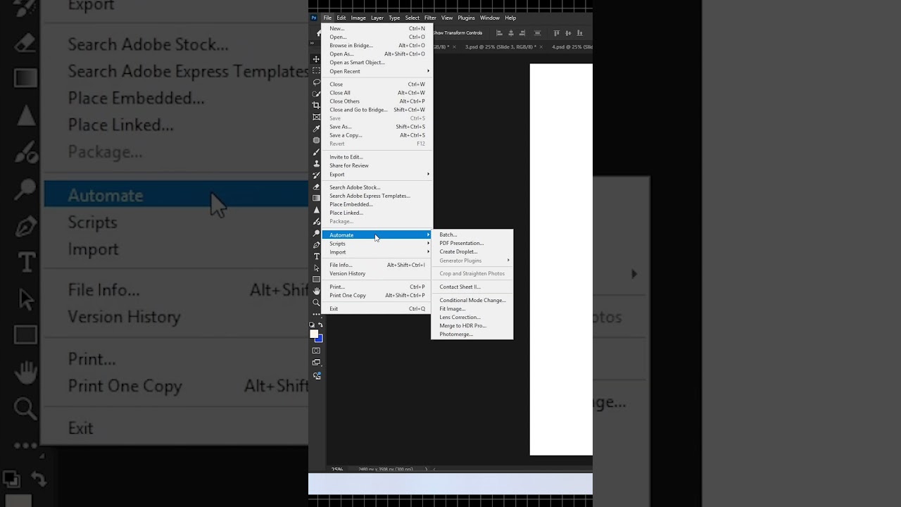The width and height of the screenshot is (901, 507).
Task: Select the Hand tool
Action: coord(316,291)
